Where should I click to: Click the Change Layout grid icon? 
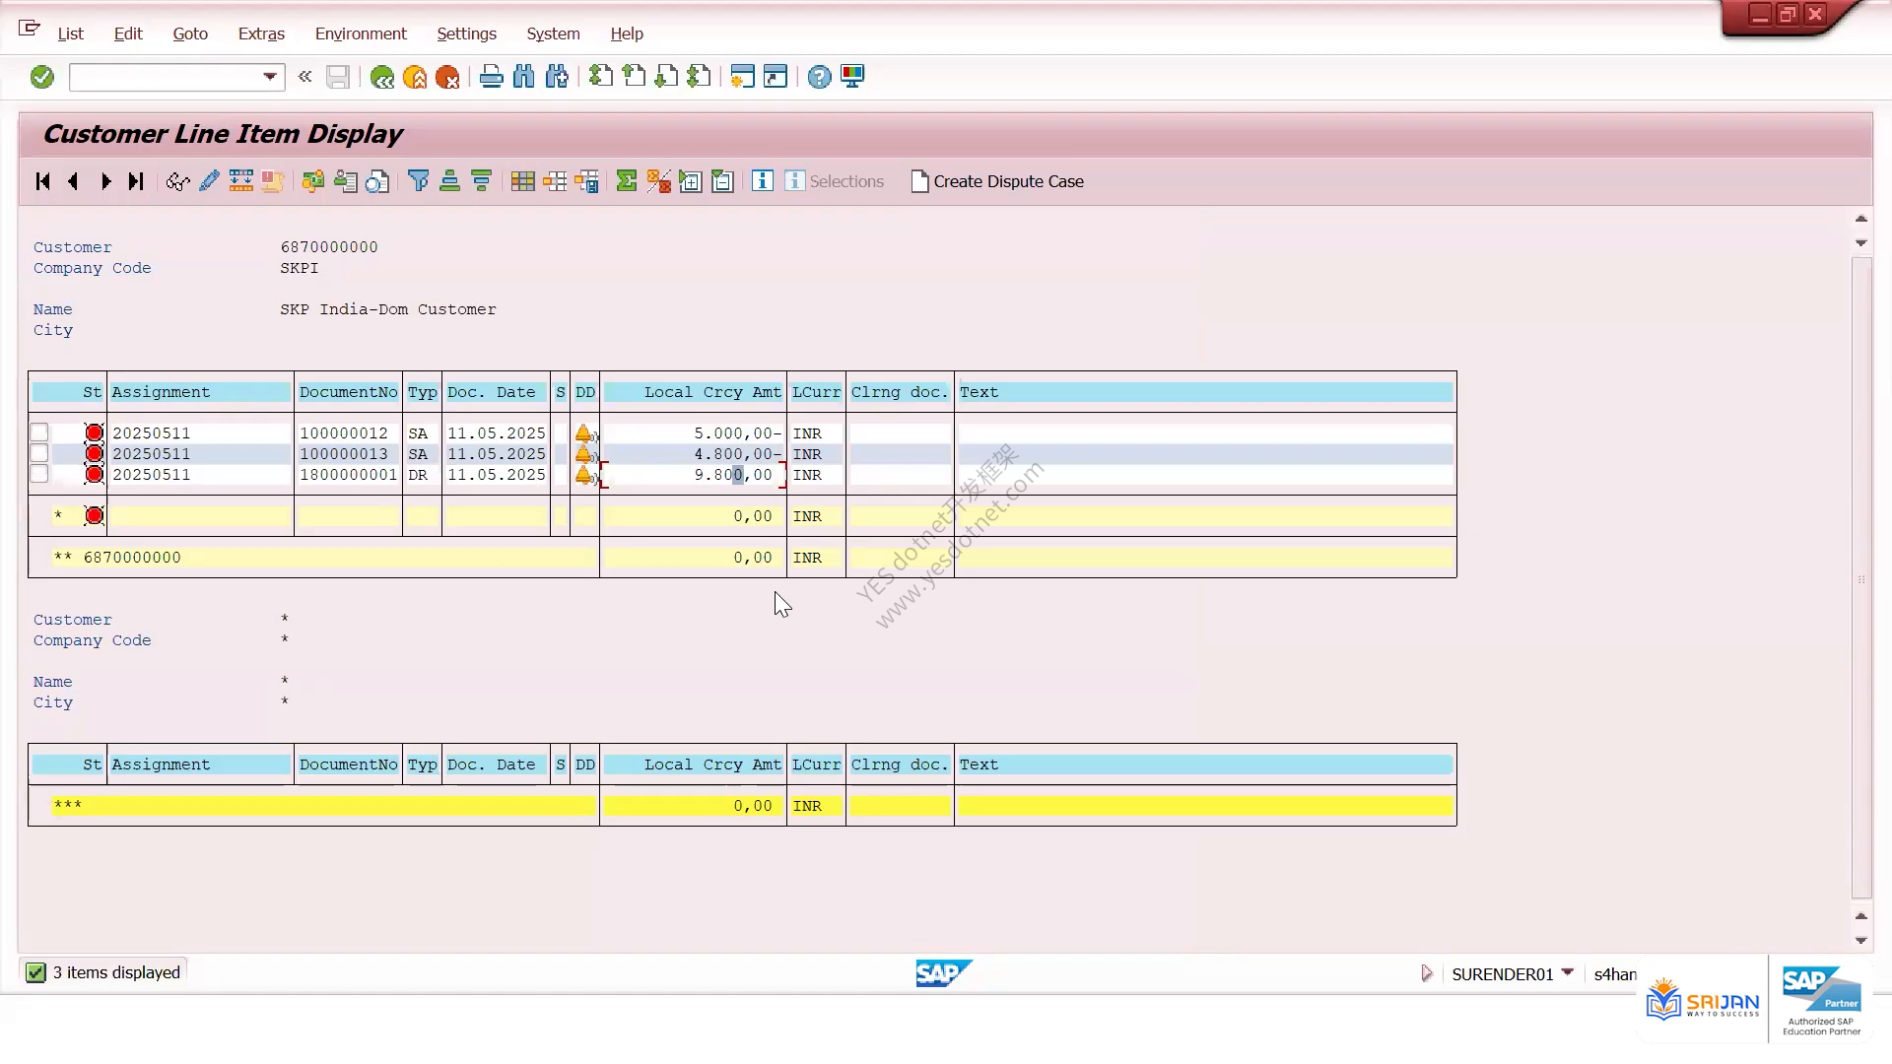coord(522,181)
